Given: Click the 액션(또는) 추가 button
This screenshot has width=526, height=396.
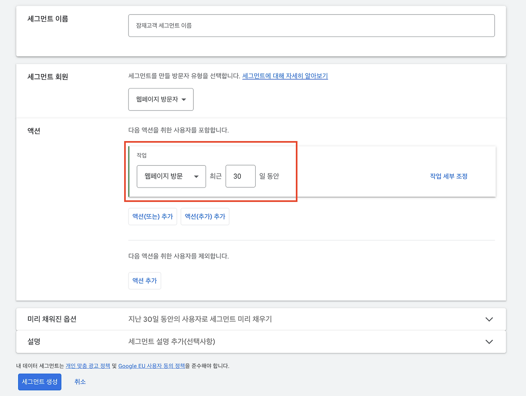Looking at the screenshot, I should point(152,216).
